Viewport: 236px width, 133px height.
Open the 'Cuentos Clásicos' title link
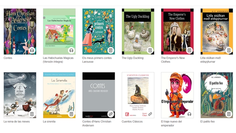pos(132,121)
